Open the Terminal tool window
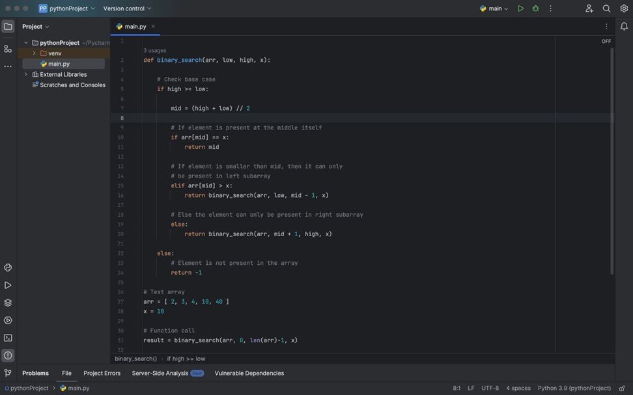The width and height of the screenshot is (633, 395). pos(8,338)
